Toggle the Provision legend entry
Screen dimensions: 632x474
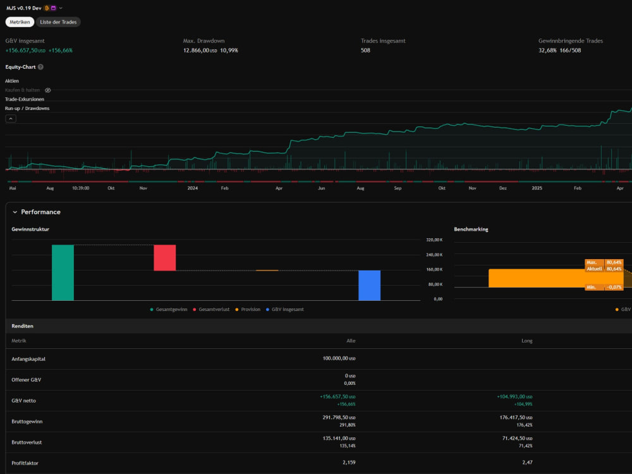point(248,310)
